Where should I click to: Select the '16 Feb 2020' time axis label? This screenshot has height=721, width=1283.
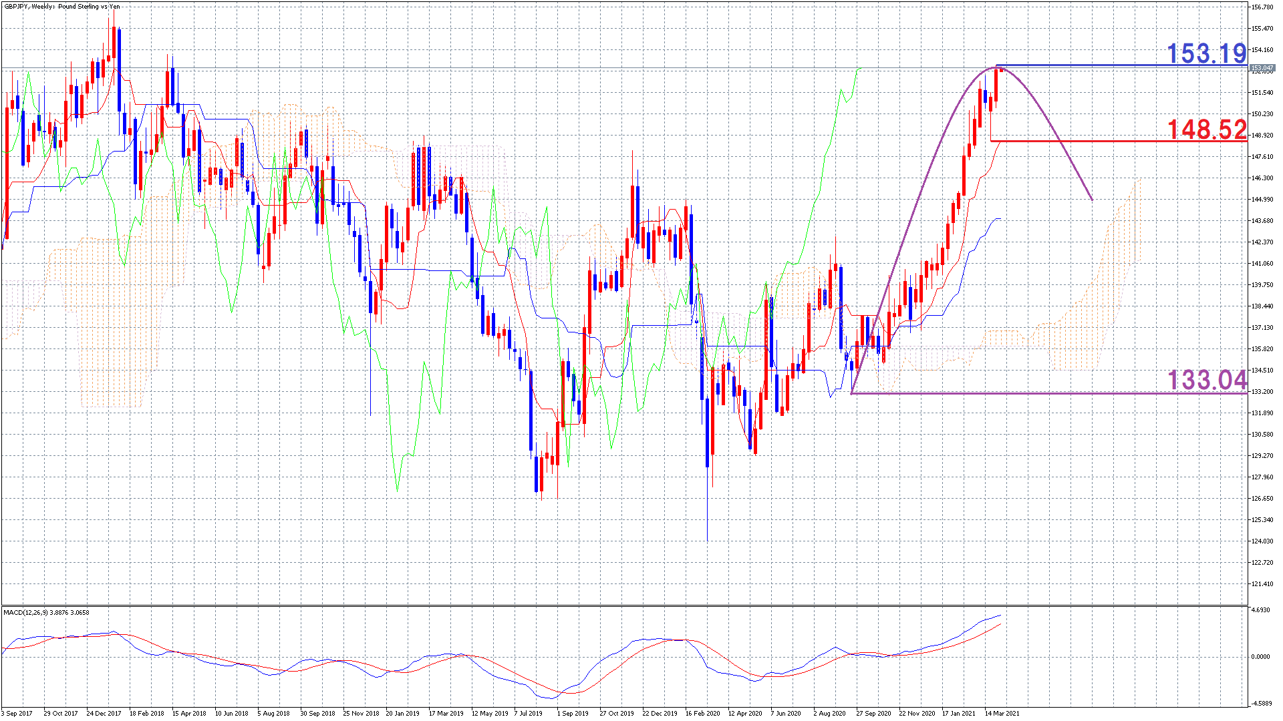tap(702, 714)
